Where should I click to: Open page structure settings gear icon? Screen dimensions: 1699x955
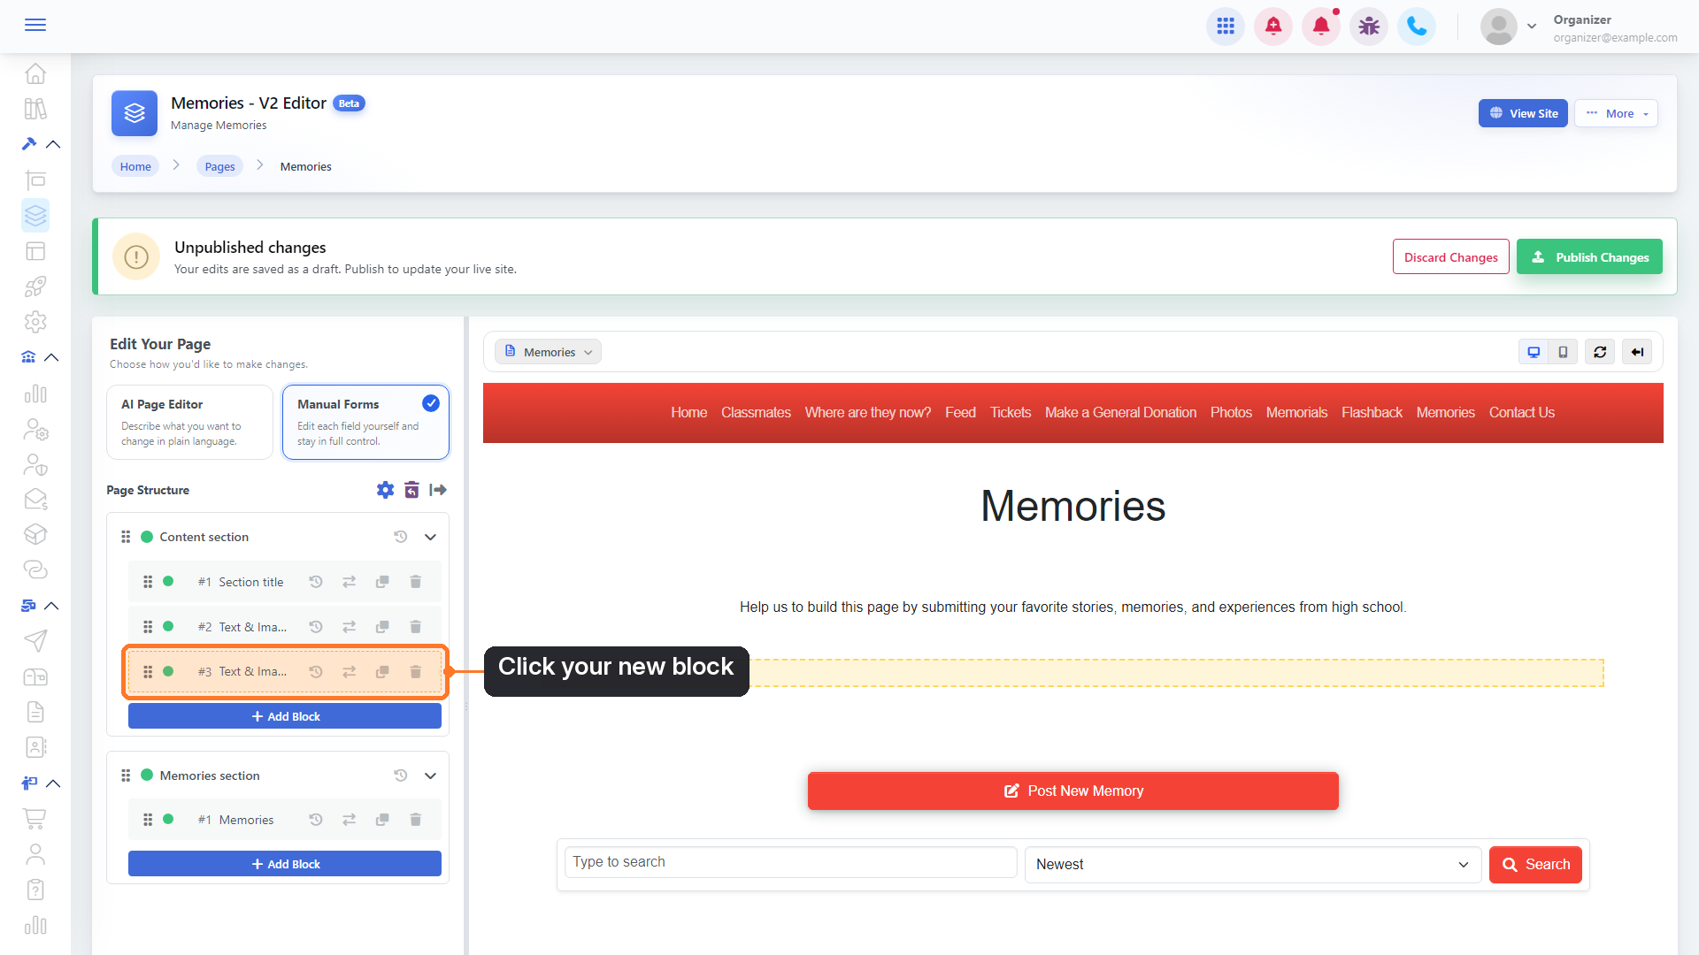pyautogui.click(x=385, y=490)
